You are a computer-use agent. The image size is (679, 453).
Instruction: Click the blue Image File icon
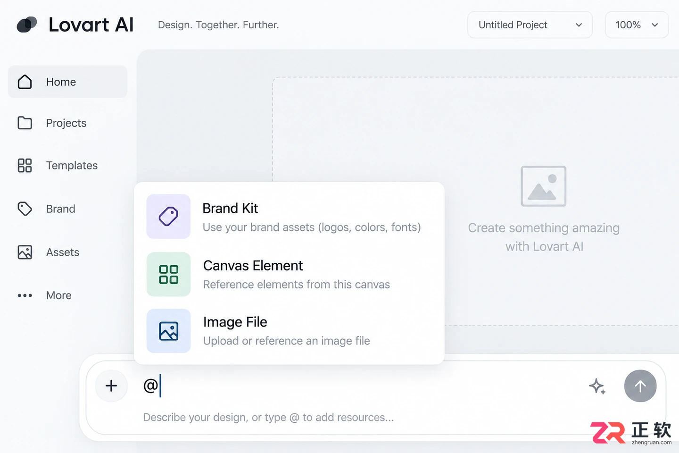(x=168, y=331)
